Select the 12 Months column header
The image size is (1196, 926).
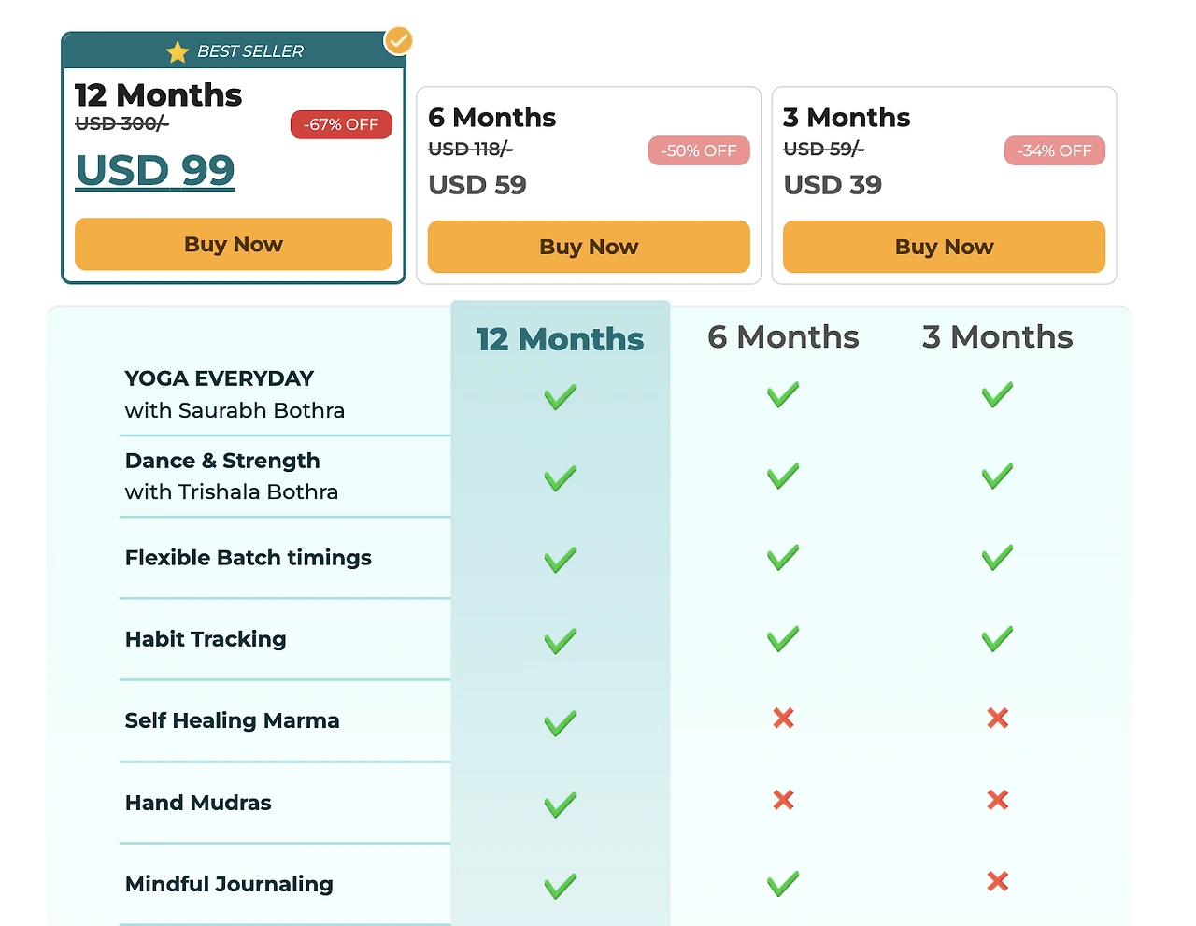[x=560, y=339]
